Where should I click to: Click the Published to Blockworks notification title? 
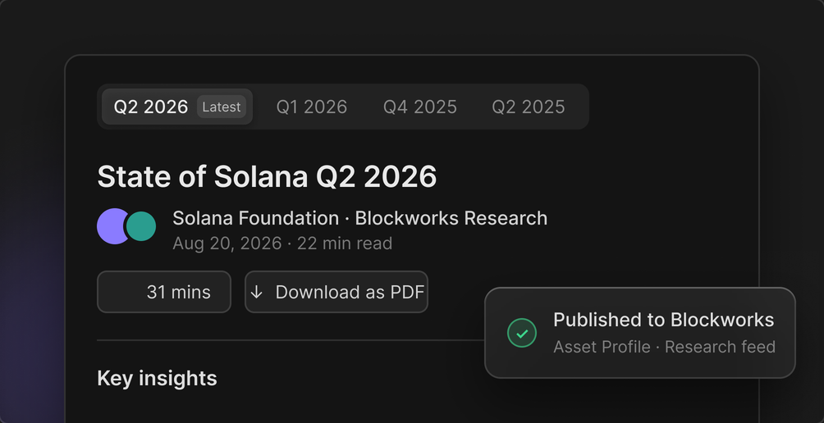tap(663, 320)
